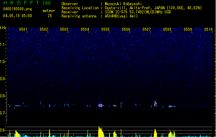Click the bright meteor echo after 0507
The height and width of the screenshot is (137, 216).
point(155,104)
